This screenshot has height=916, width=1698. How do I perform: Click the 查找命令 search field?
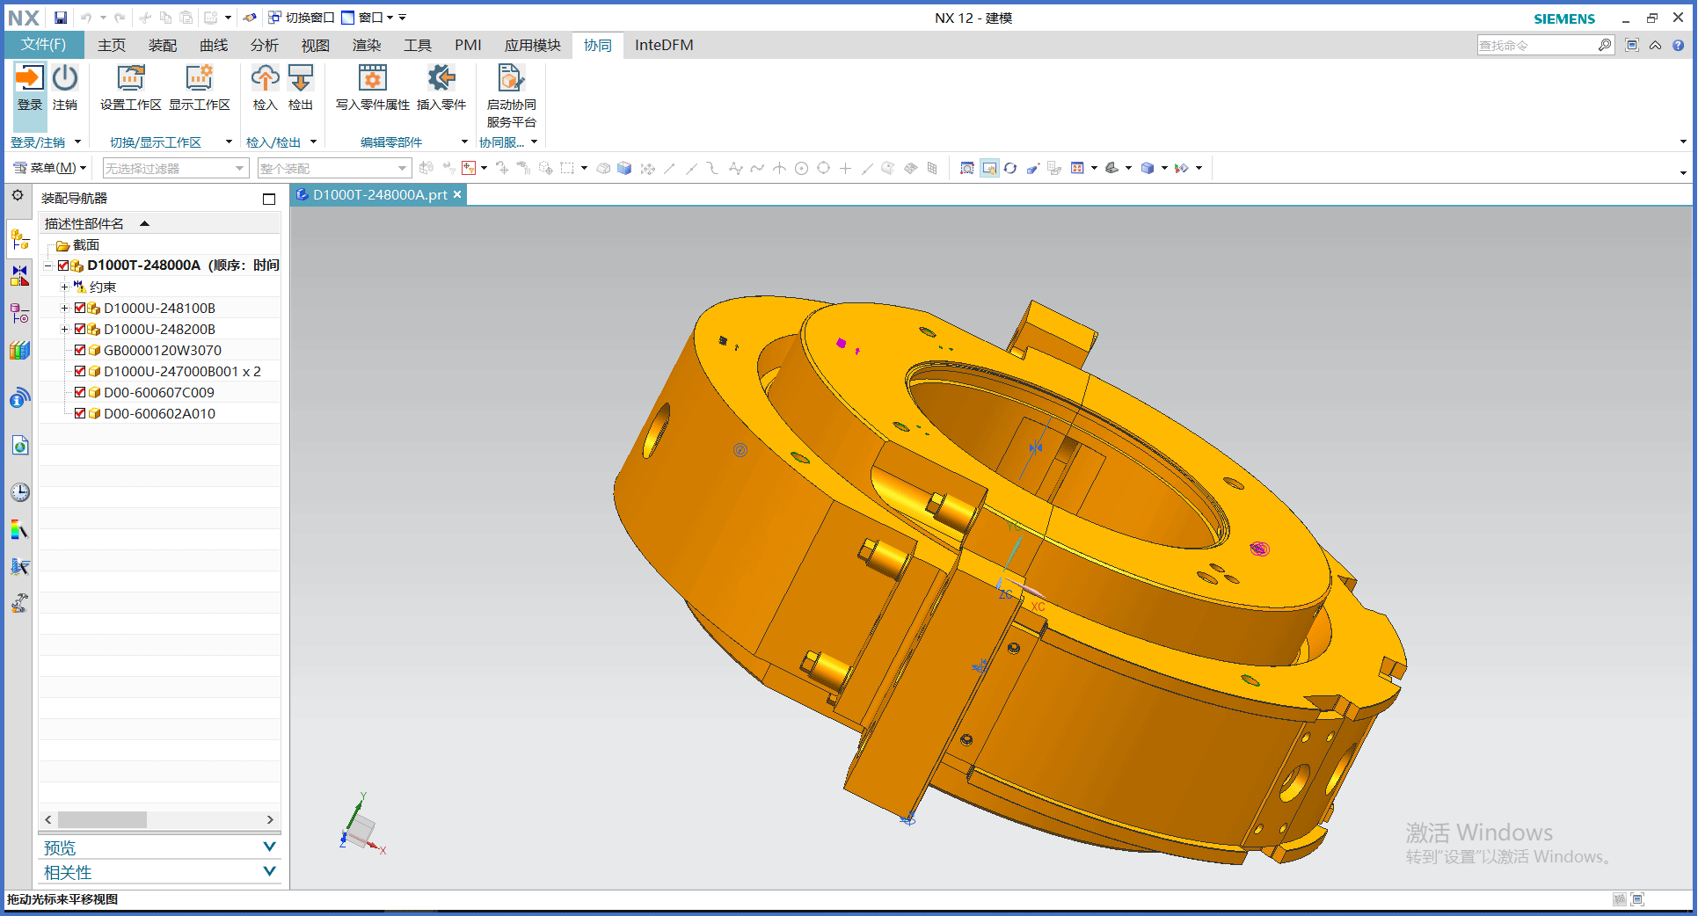(x=1537, y=45)
